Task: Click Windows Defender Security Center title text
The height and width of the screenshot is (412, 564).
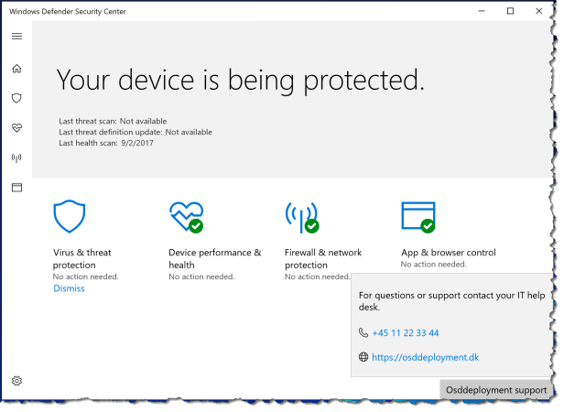Action: [x=68, y=12]
